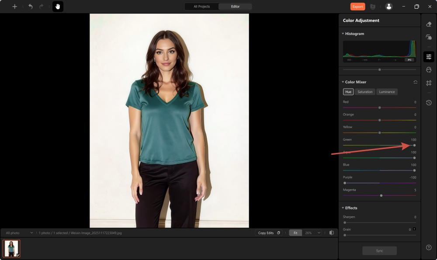Viewport: 437px width, 260px height.
Task: Click the Add new photo plus icon
Action: click(14, 7)
